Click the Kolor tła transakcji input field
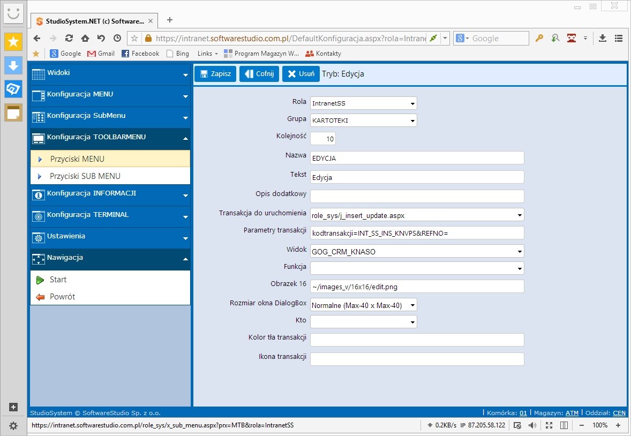This screenshot has width=631, height=436. pyautogui.click(x=417, y=340)
